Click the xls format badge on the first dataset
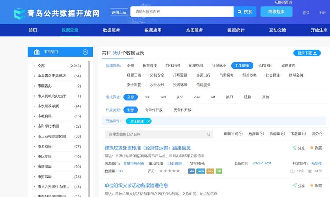This screenshot has width=330, height=197. tap(191, 171)
